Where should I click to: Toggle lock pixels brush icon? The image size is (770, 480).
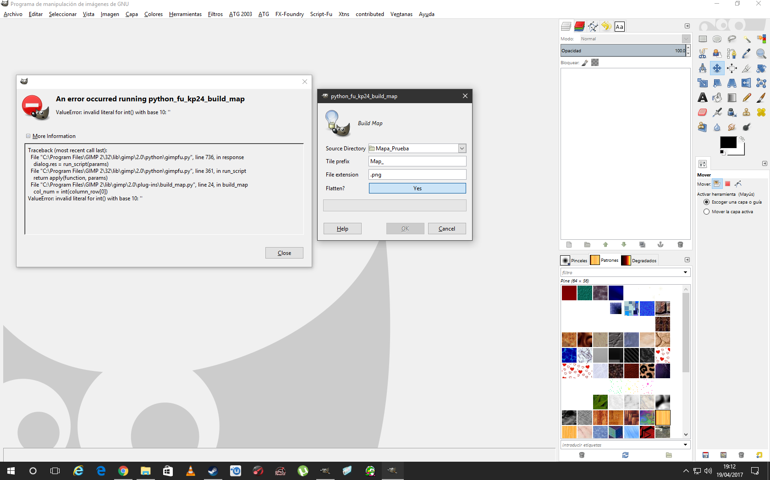pyautogui.click(x=585, y=63)
